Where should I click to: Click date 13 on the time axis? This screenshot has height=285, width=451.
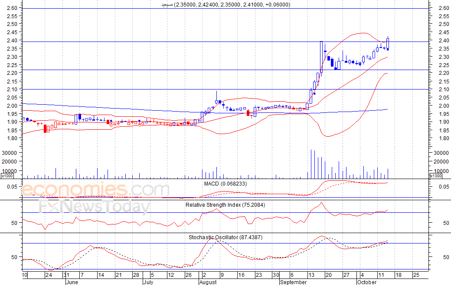311,275
